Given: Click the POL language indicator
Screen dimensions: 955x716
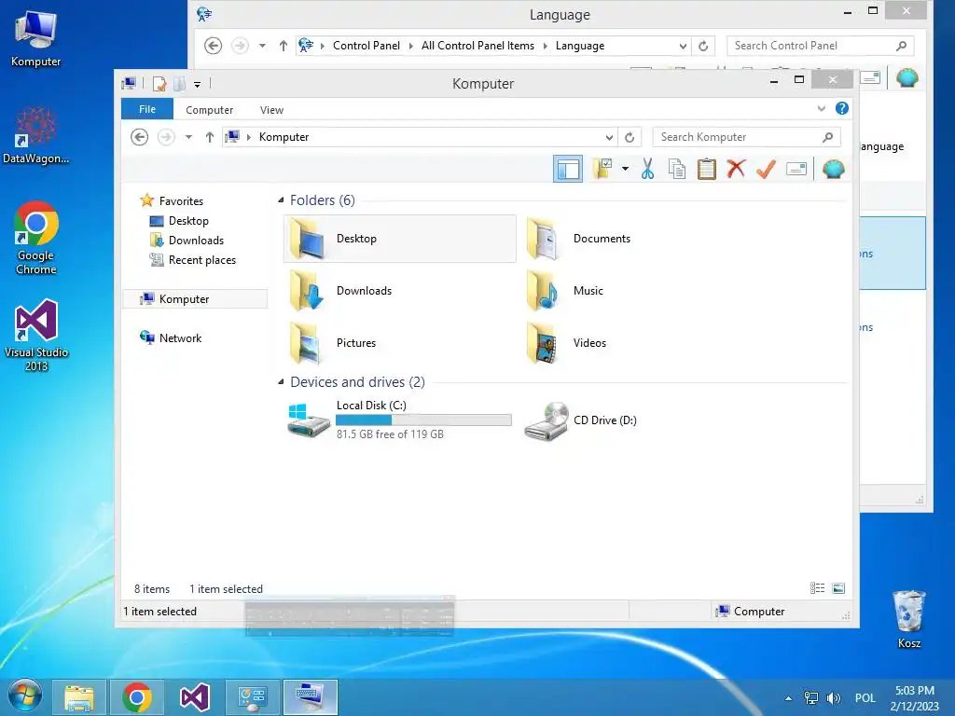Looking at the screenshot, I should point(865,697).
